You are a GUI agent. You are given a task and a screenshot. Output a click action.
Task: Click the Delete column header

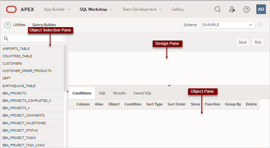(x=251, y=104)
